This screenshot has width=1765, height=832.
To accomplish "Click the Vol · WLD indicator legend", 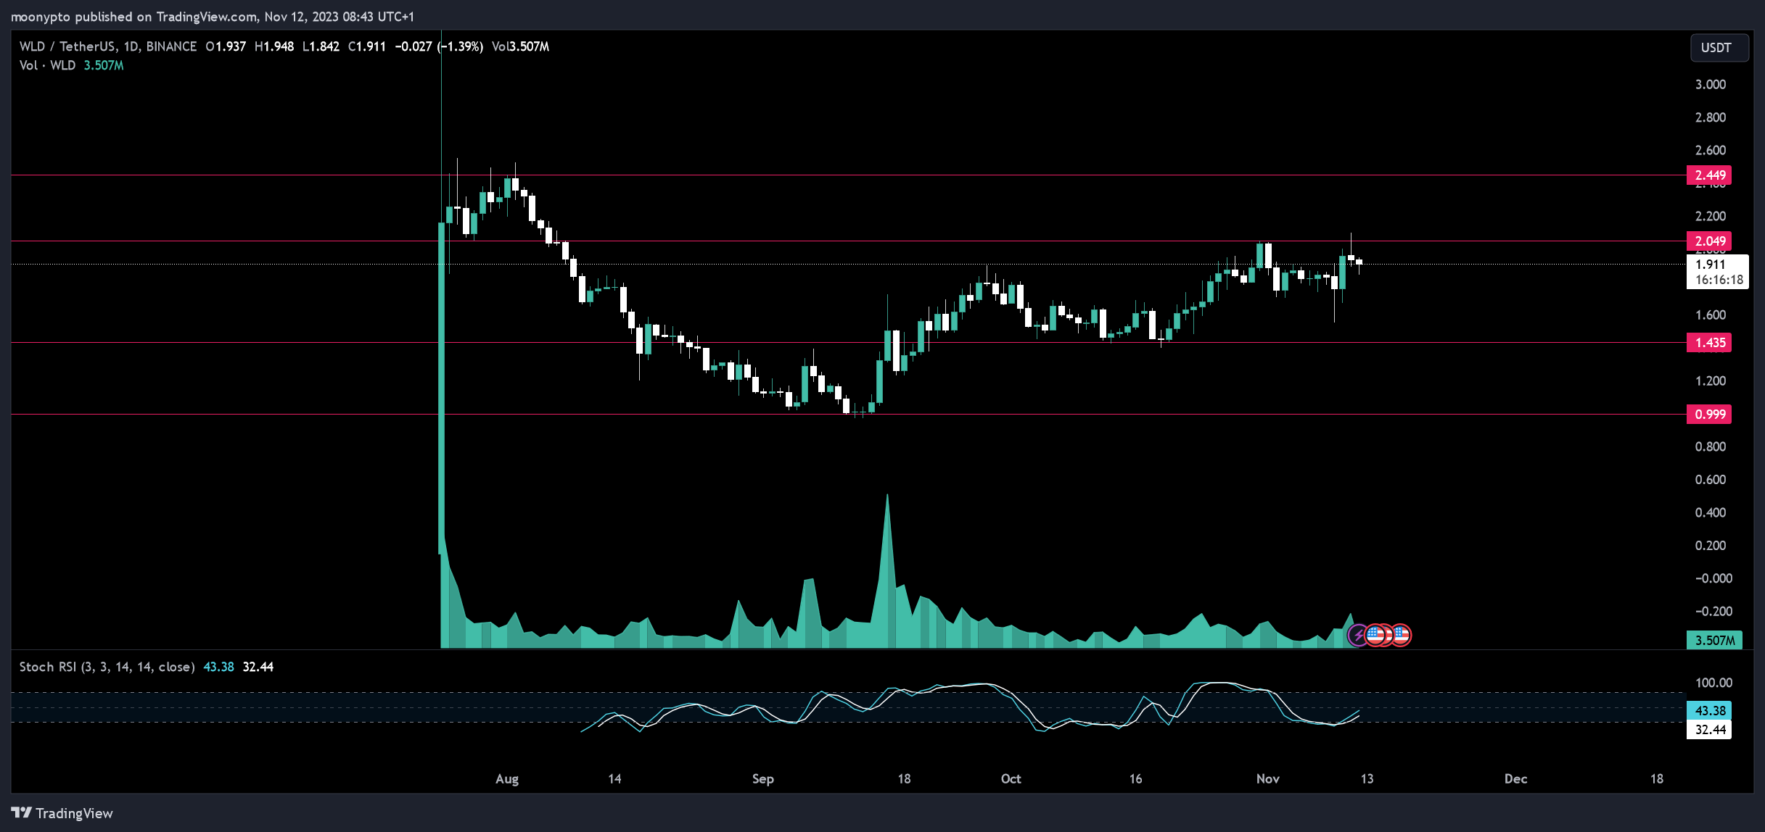I will pyautogui.click(x=47, y=65).
